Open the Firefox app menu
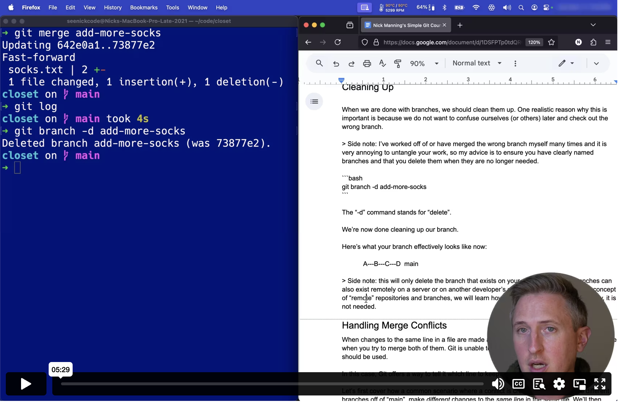Viewport: 618px width, 402px height. tap(31, 7)
